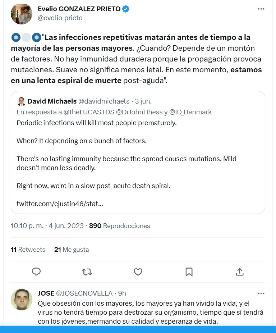The height and width of the screenshot is (333, 276).
Task: Expand more options on JOSE's reply
Action: click(261, 293)
